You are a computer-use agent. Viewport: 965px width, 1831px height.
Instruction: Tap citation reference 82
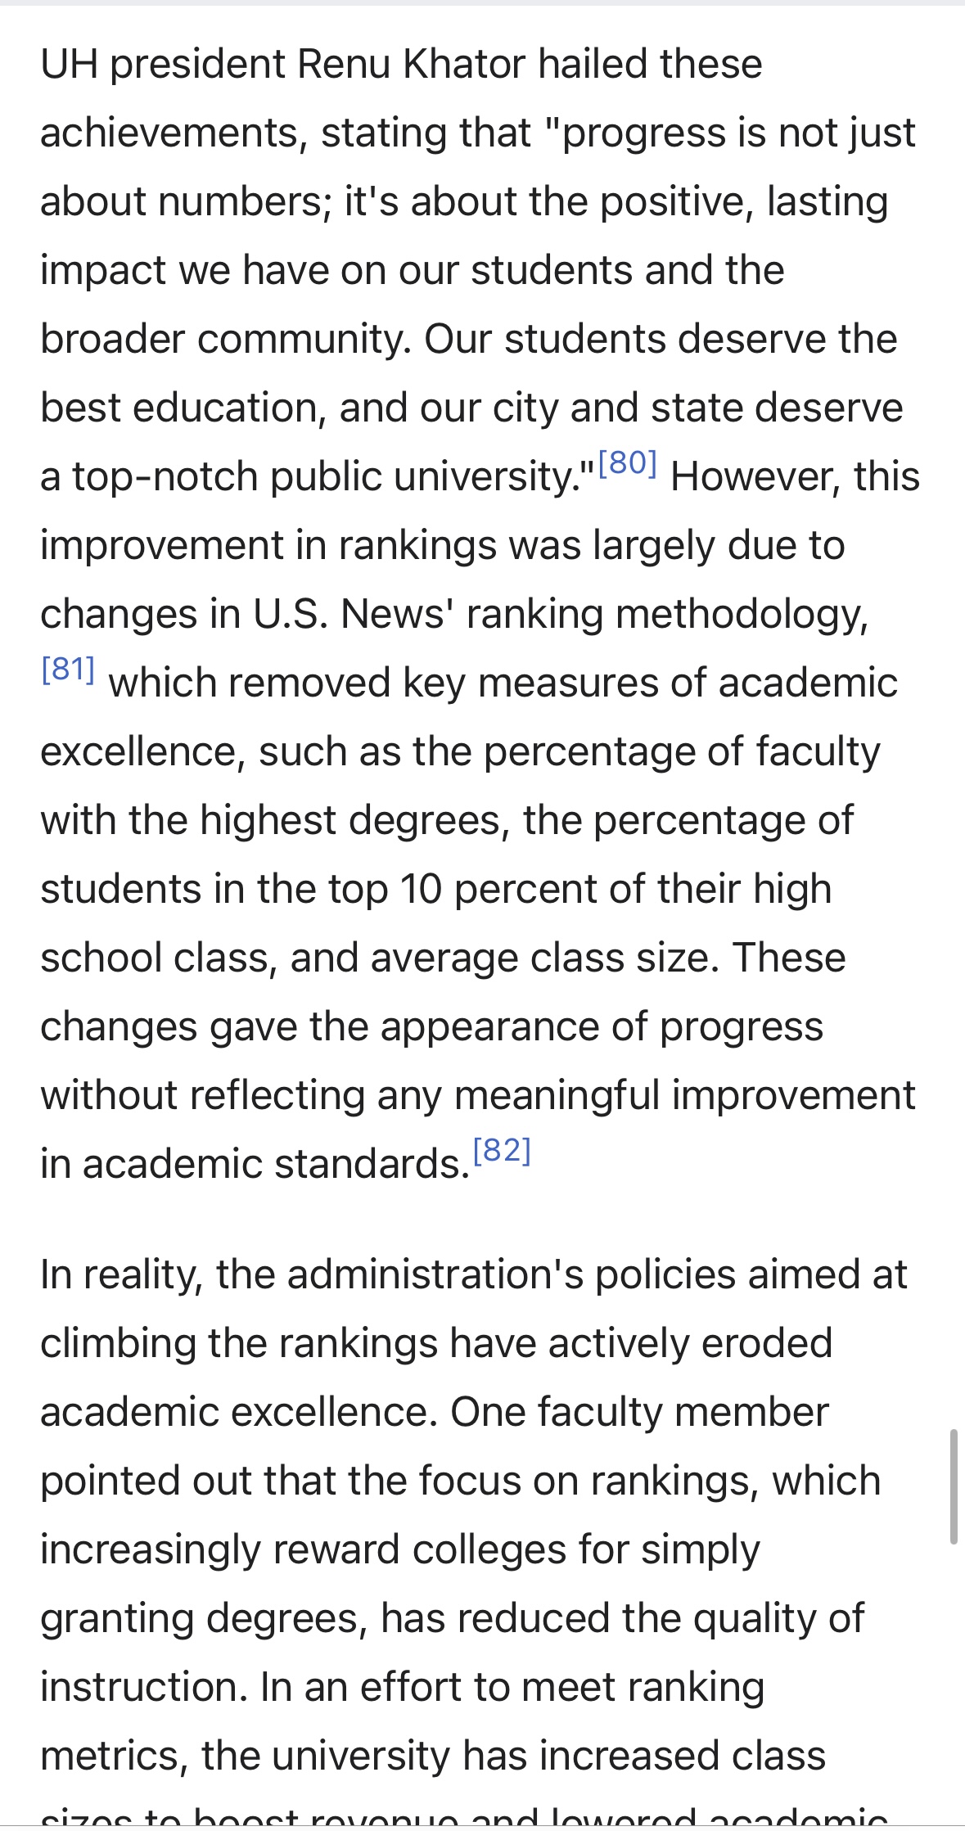pyautogui.click(x=502, y=1152)
